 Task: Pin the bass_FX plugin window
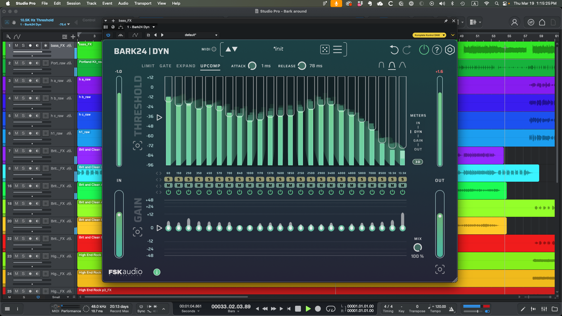[x=446, y=21]
